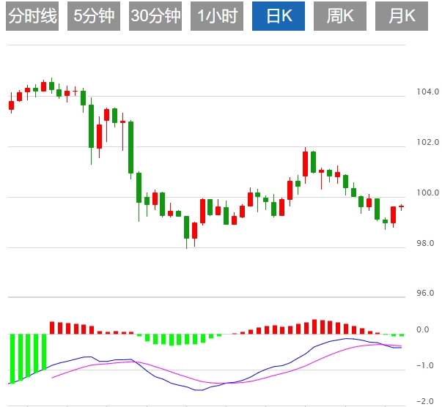Click the red candlestick at the 102 peak
The width and height of the screenshot is (442, 407).
click(x=305, y=163)
